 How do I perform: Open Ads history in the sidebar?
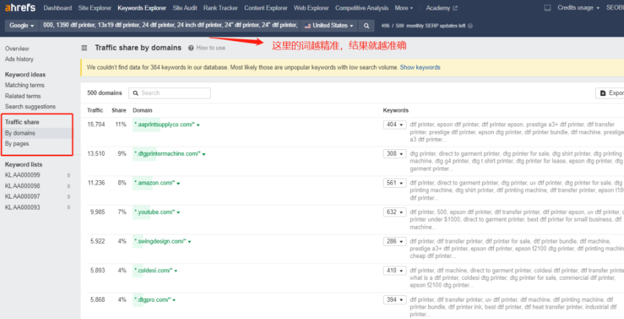(19, 59)
